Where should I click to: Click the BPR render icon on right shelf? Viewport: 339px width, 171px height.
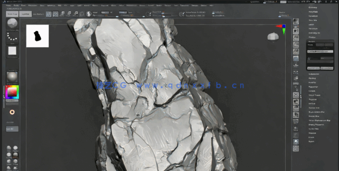point(296,21)
